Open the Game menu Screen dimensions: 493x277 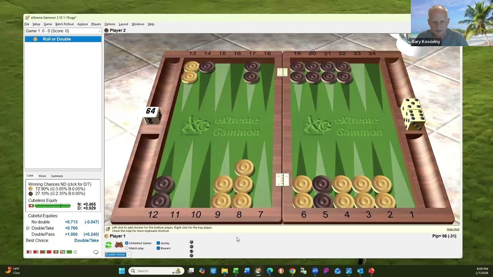coord(48,24)
